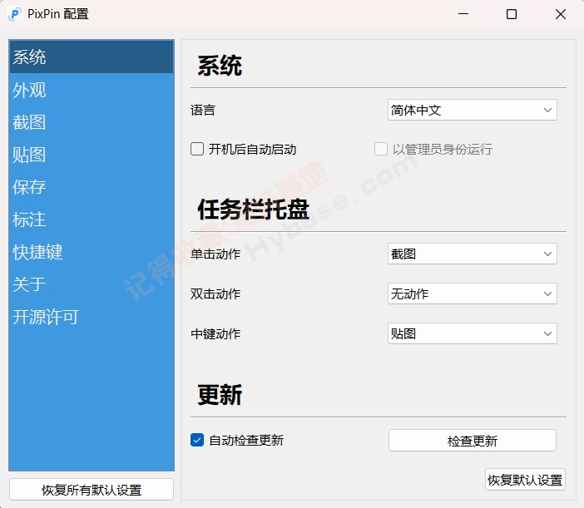Screen dimensions: 584x508
Task: Open the 双击动作 dropdown showing 无动作
Action: click(473, 293)
